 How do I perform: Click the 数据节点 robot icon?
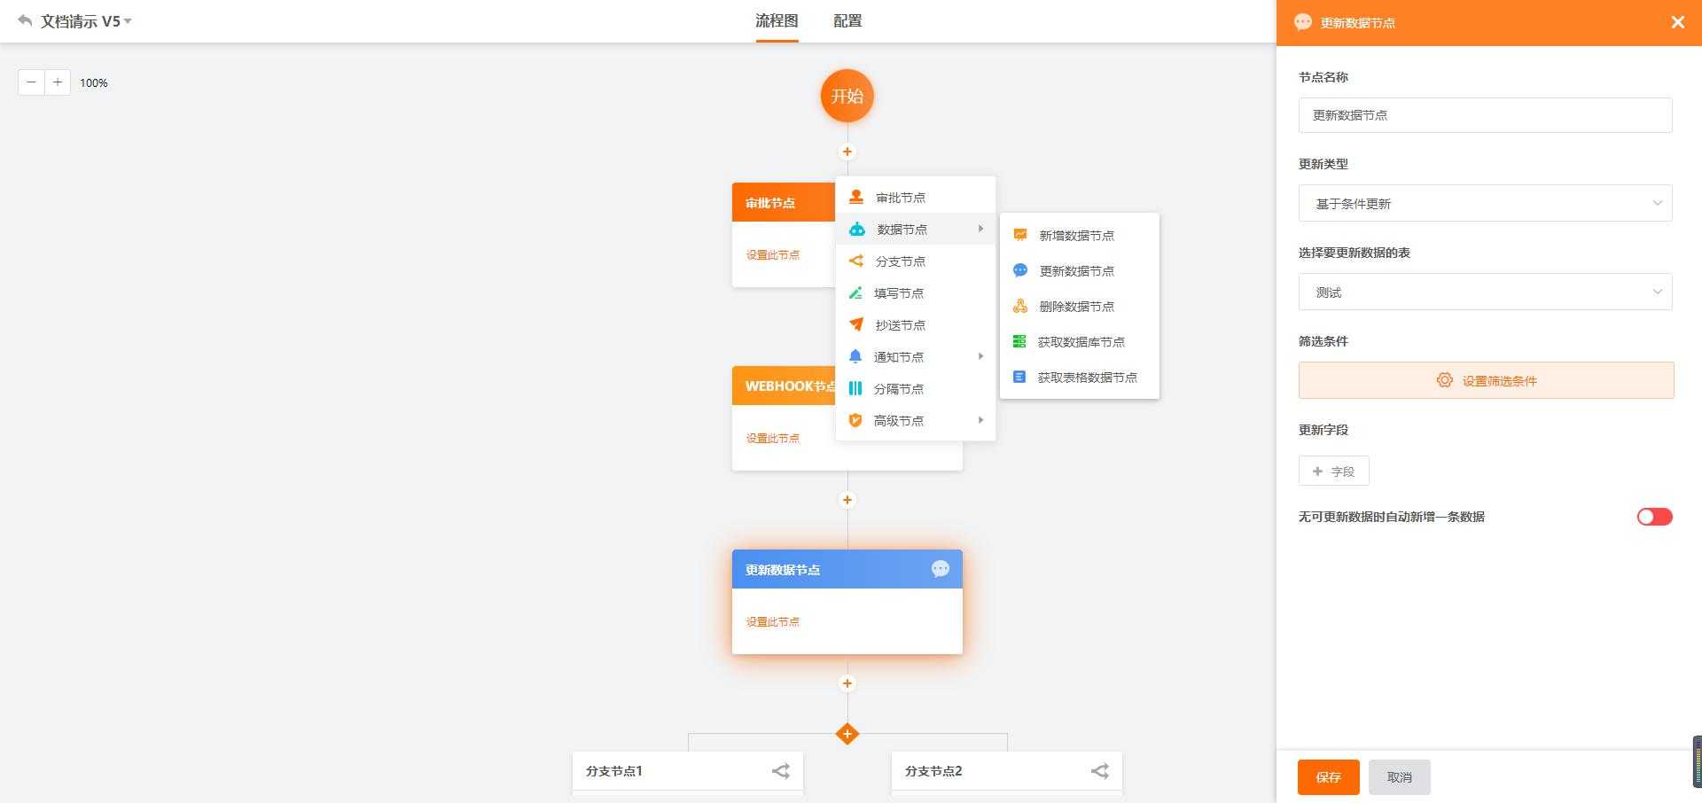tap(856, 229)
